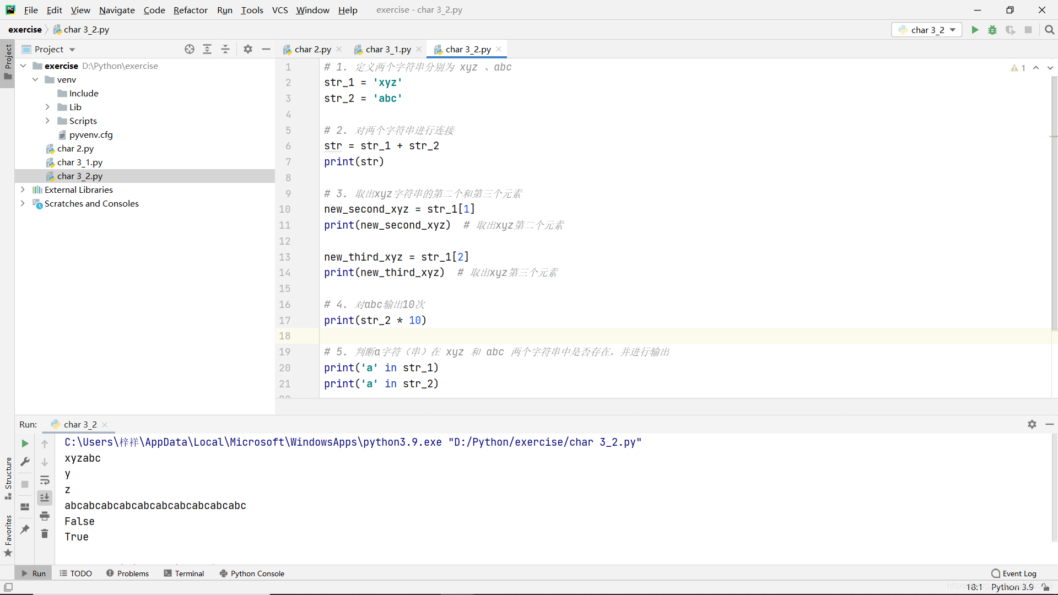The width and height of the screenshot is (1058, 595).
Task: Open the TODO tool window
Action: 76,574
